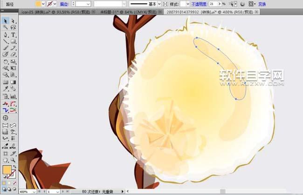This screenshot has height=195, width=303.
Task: Click the 不透明度 opacity link
Action: 200,4
